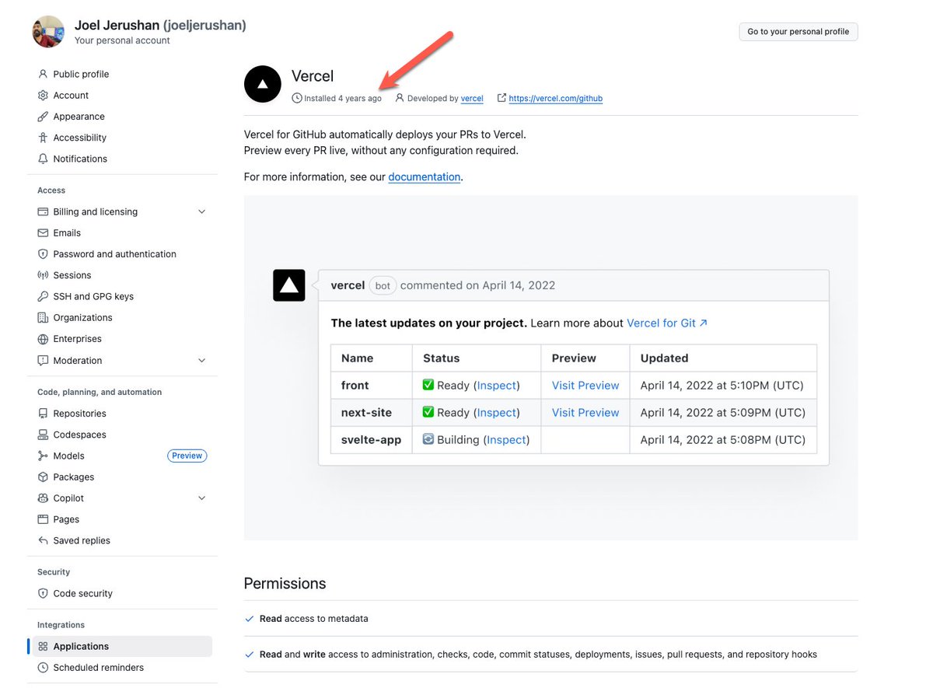This screenshot has height=688, width=933.
Task: Click the Code security shield icon
Action: (43, 593)
